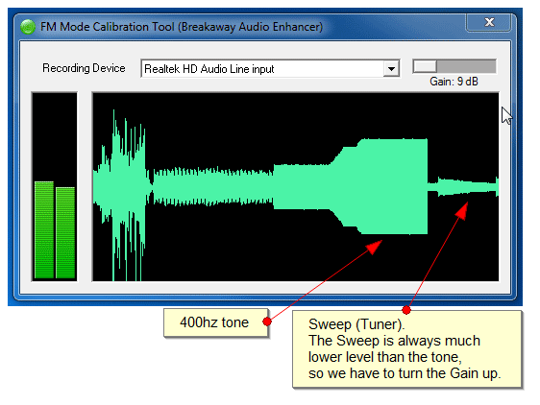Click the right green level meter bar
540x405 pixels.
[x=65, y=232]
